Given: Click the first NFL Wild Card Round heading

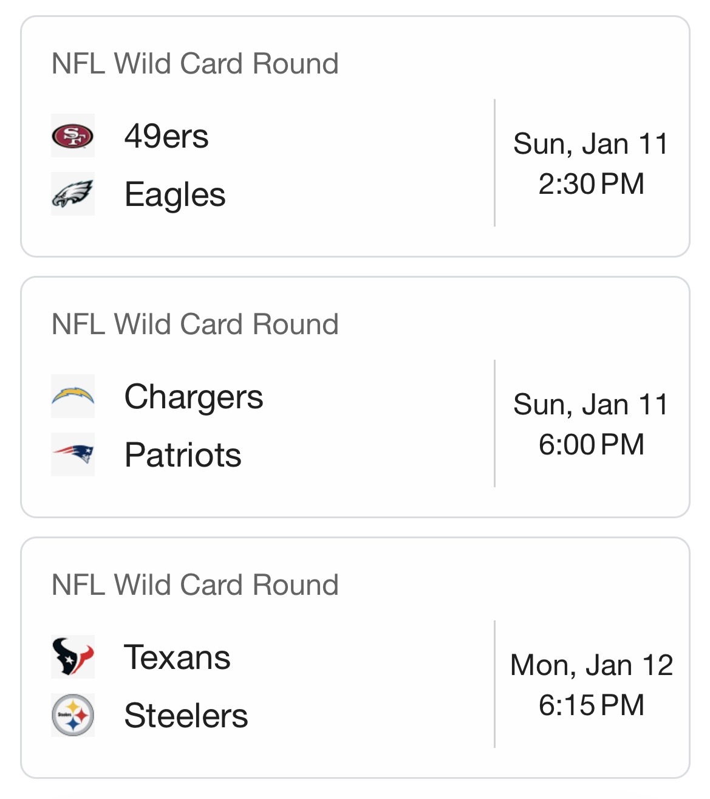Looking at the screenshot, I should click(195, 64).
